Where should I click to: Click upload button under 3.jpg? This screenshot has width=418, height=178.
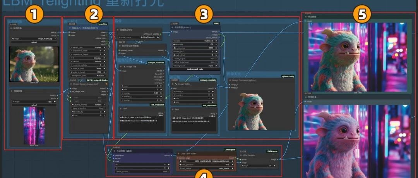coord(34,105)
